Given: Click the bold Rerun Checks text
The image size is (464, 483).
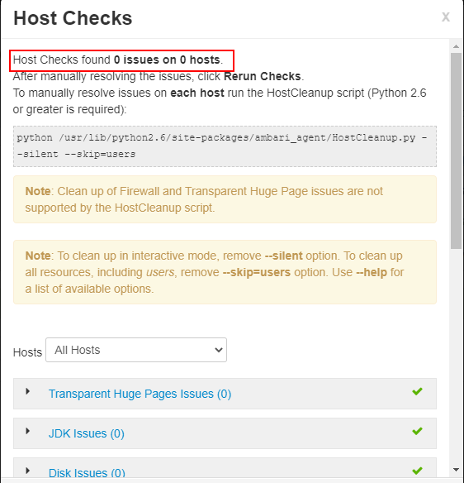Looking at the screenshot, I should click(x=263, y=76).
